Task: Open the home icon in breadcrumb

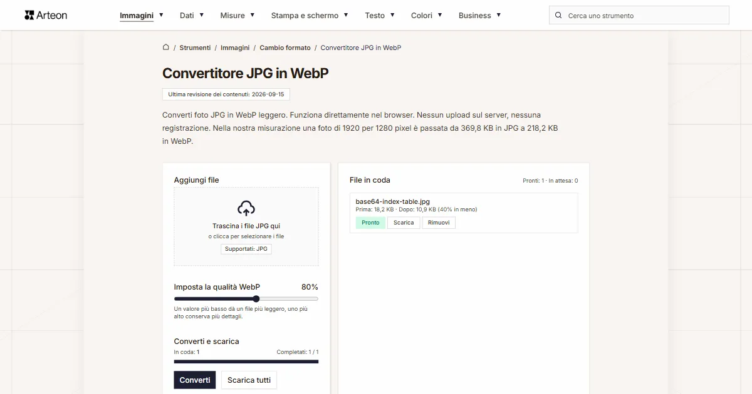Action: 166,47
